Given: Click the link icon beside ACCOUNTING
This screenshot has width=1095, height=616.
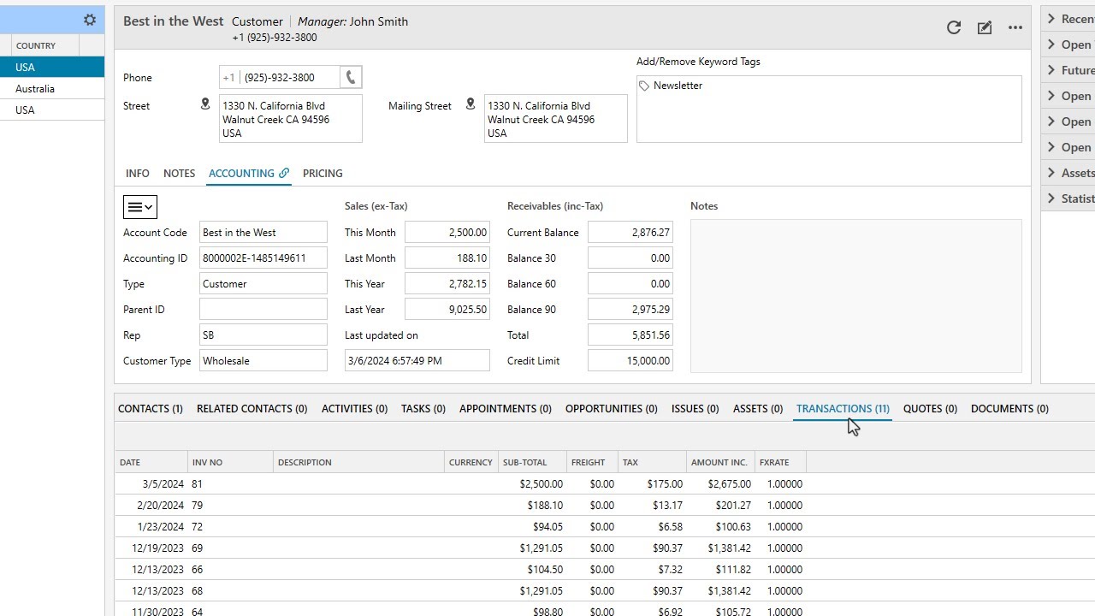Looking at the screenshot, I should pyautogui.click(x=284, y=173).
